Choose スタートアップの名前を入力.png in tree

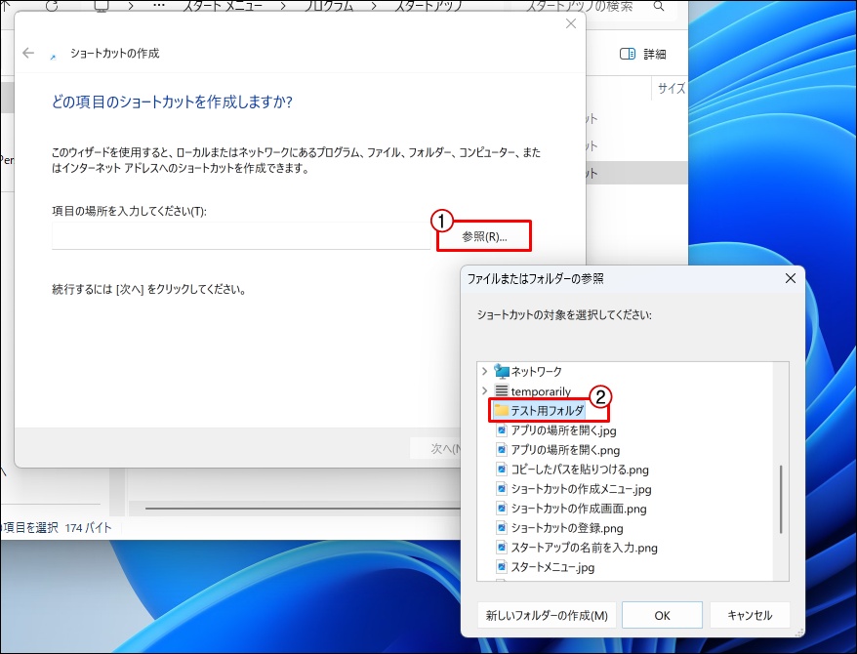tap(584, 548)
